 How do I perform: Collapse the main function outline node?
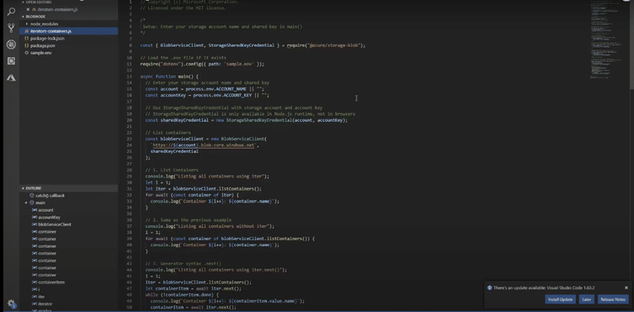point(27,203)
